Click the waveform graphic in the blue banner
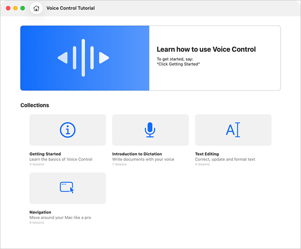301x249 pixels. (83, 58)
